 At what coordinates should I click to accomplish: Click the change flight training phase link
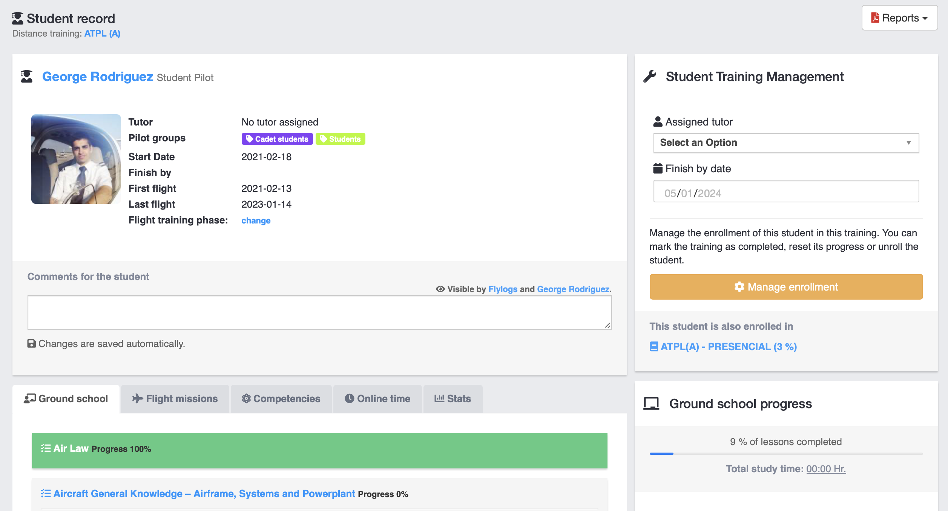point(256,220)
